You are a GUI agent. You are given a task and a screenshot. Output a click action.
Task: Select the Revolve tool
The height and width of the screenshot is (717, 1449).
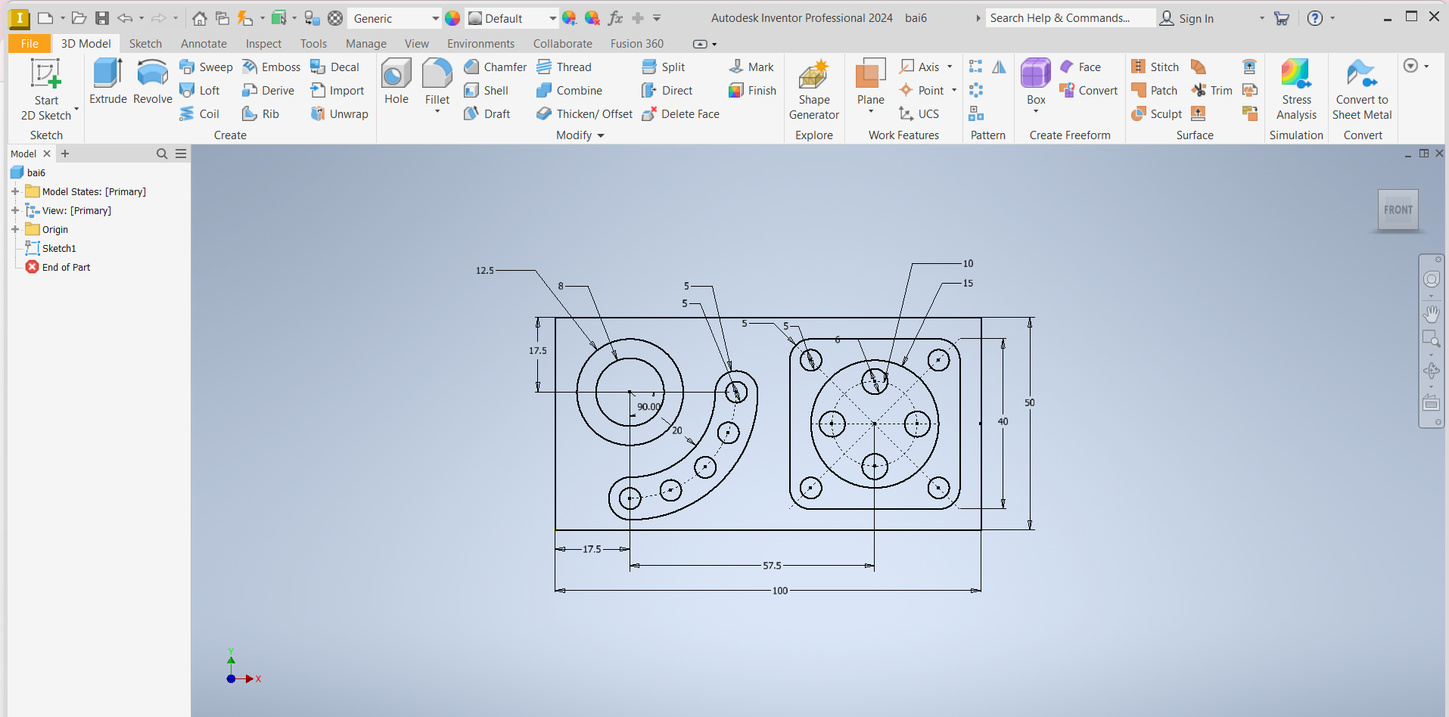point(152,81)
